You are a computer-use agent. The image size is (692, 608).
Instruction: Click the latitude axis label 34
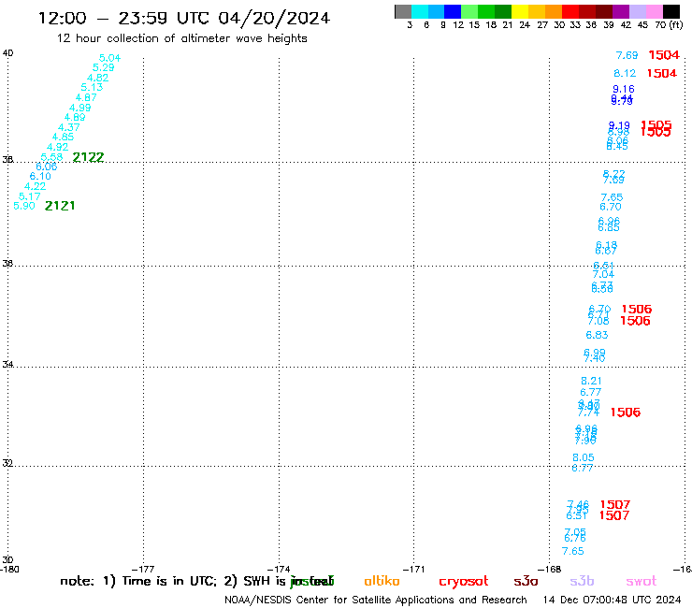pyautogui.click(x=7, y=365)
